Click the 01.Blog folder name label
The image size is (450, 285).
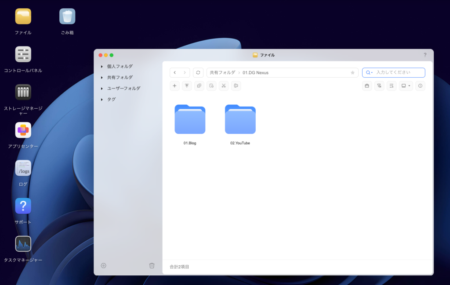pos(190,143)
